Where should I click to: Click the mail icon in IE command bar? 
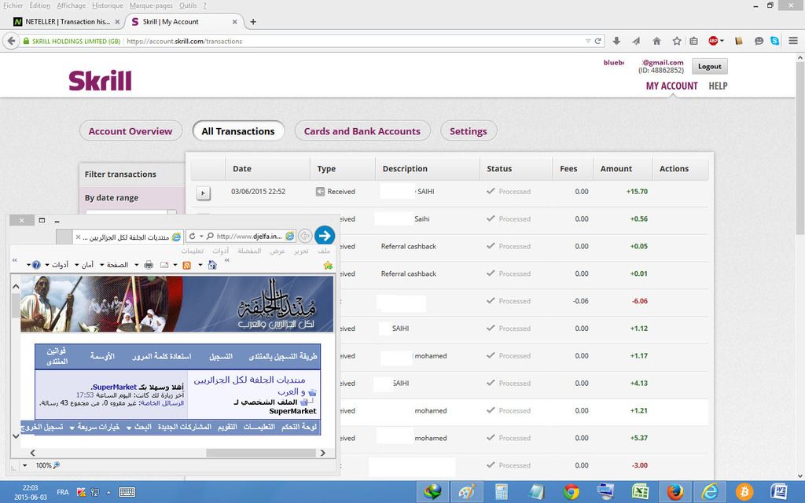pos(164,265)
